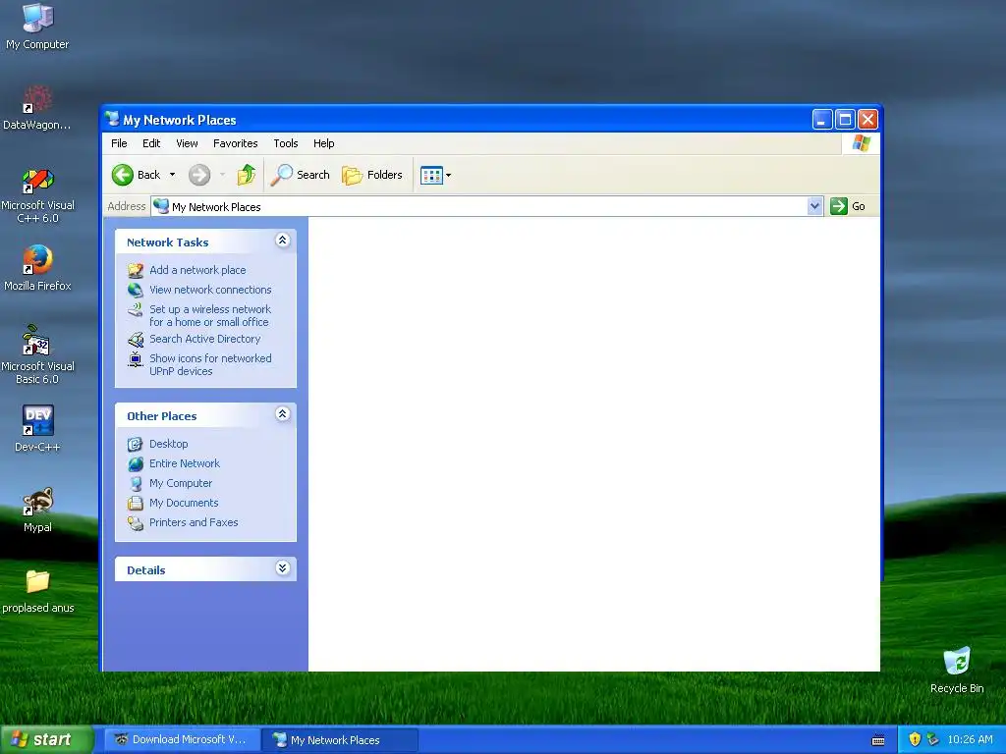Open Printers and Faxes link
1006x754 pixels.
pos(194,522)
